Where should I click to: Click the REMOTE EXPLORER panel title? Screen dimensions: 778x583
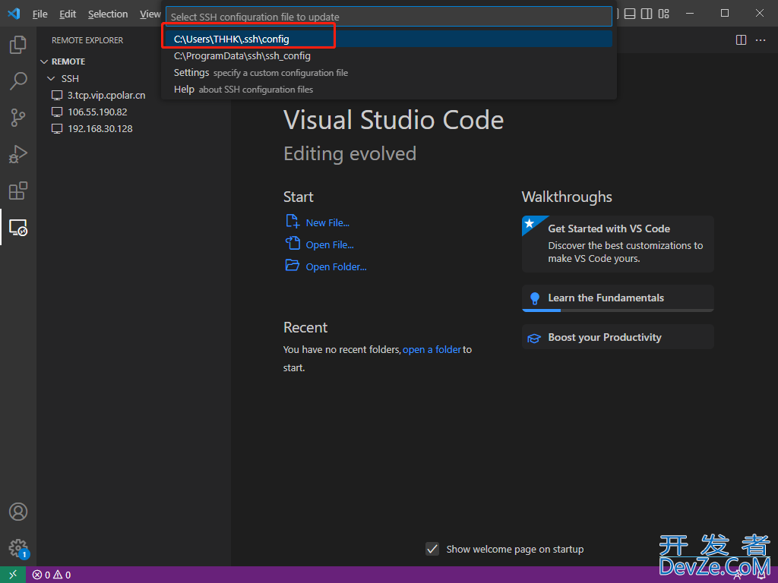pyautogui.click(x=87, y=40)
